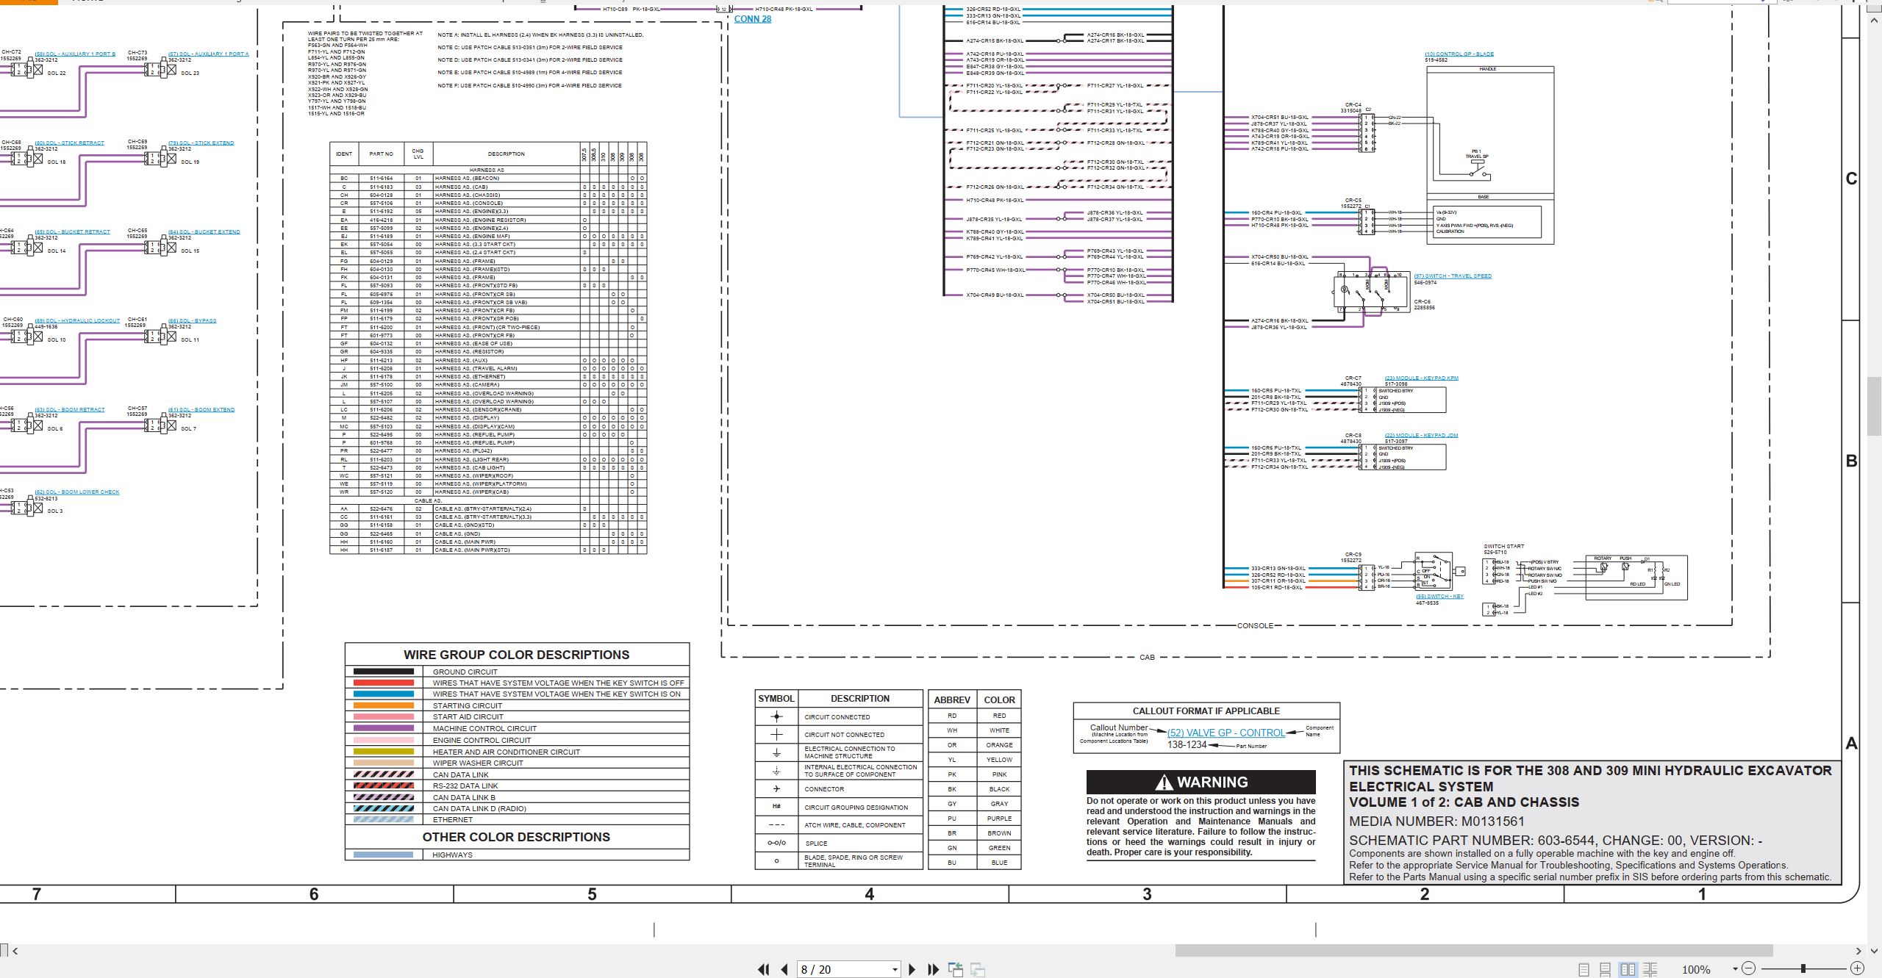Follow the SOL - Stick Extend link

click(201, 143)
